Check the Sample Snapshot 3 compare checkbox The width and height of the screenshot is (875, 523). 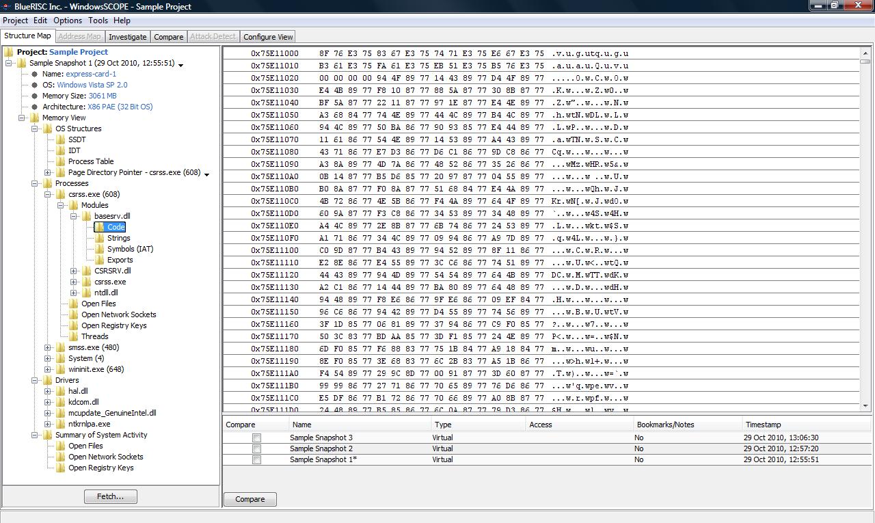pyautogui.click(x=256, y=438)
